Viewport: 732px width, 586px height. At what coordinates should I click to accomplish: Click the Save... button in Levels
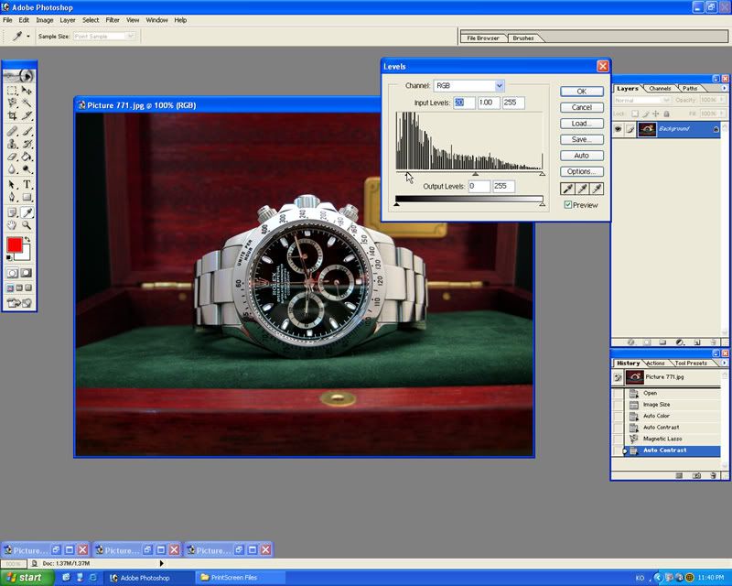(x=582, y=139)
